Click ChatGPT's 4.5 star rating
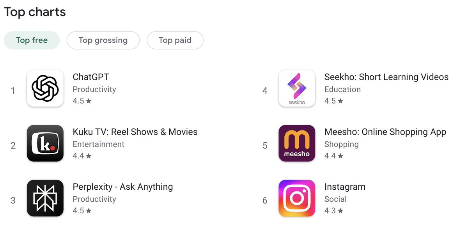Image resolution: width=468 pixels, height=231 pixels. tap(82, 101)
